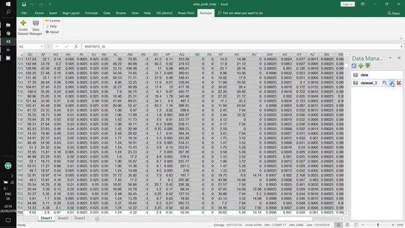Select row header 756
Image resolution: width=405 pixels, height=228 pixels.
[x=20, y=213]
